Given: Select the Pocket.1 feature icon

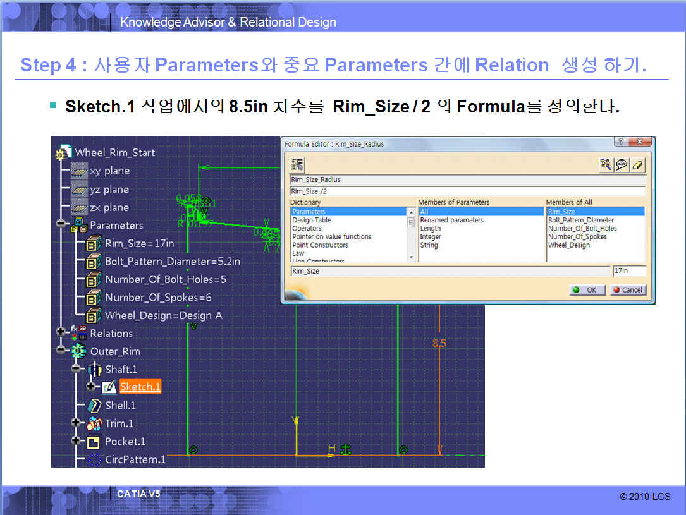Looking at the screenshot, I should coord(94,442).
